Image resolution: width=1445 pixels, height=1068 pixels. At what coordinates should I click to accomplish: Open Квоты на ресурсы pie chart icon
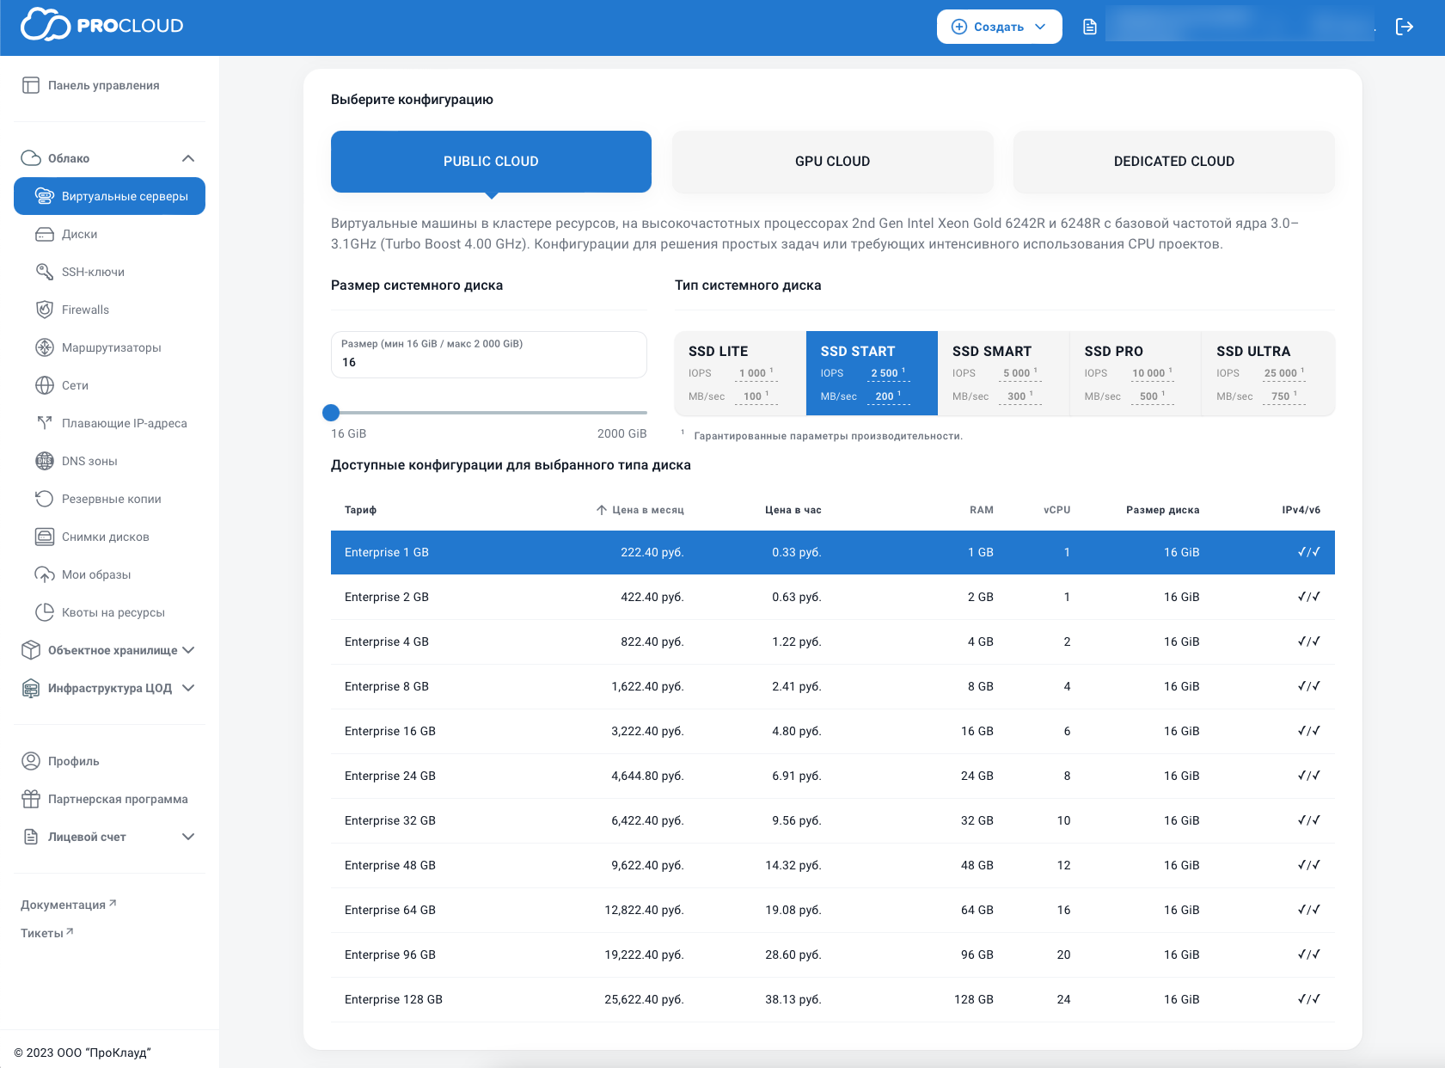(45, 612)
